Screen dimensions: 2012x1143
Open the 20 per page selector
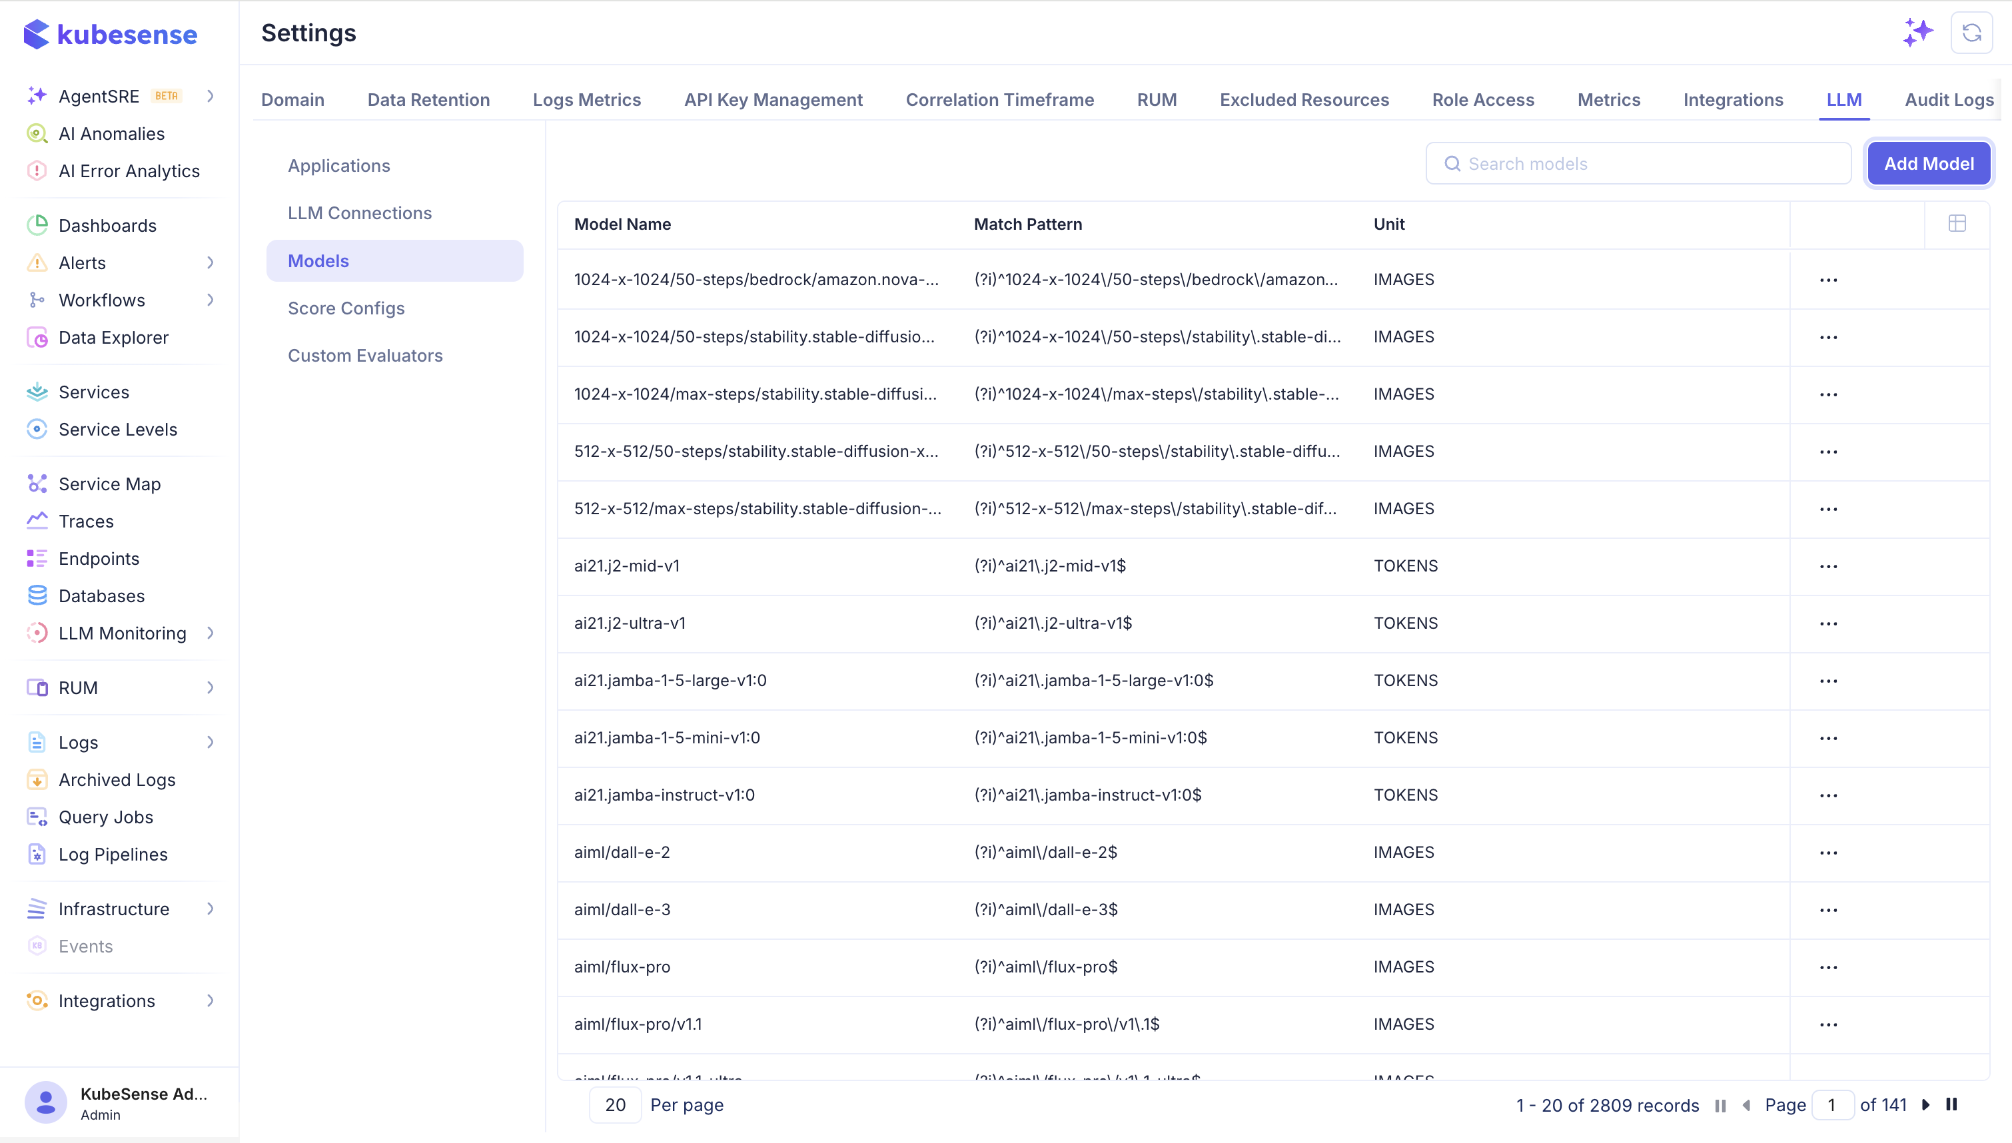pos(616,1104)
